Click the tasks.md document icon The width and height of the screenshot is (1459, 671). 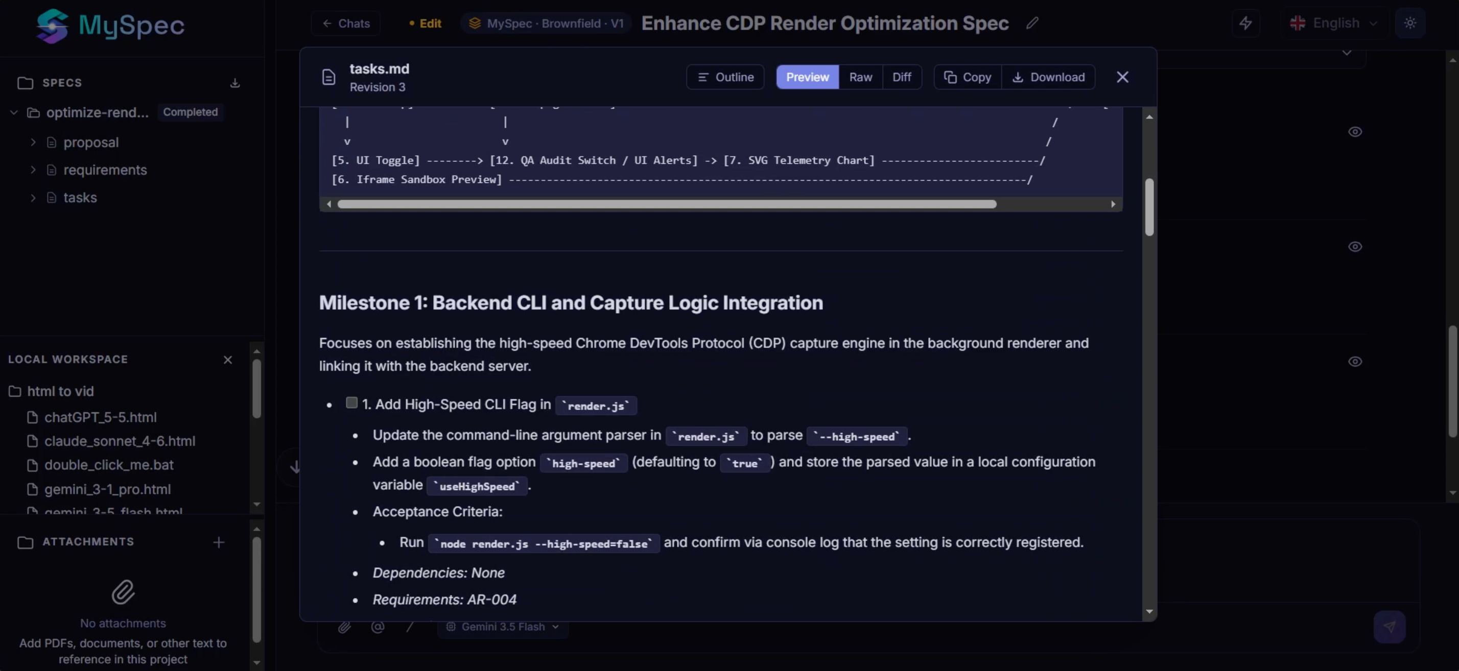pos(328,77)
